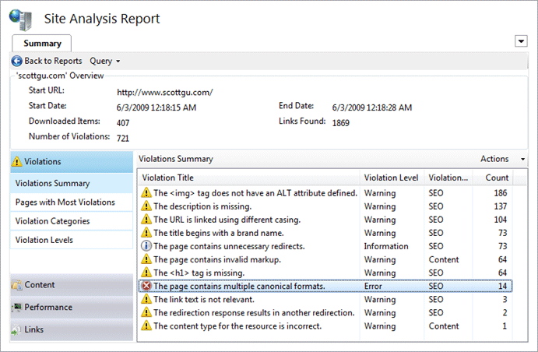Click the blue information icon for unnecessary redirects
The height and width of the screenshot is (352, 538).
(146, 246)
